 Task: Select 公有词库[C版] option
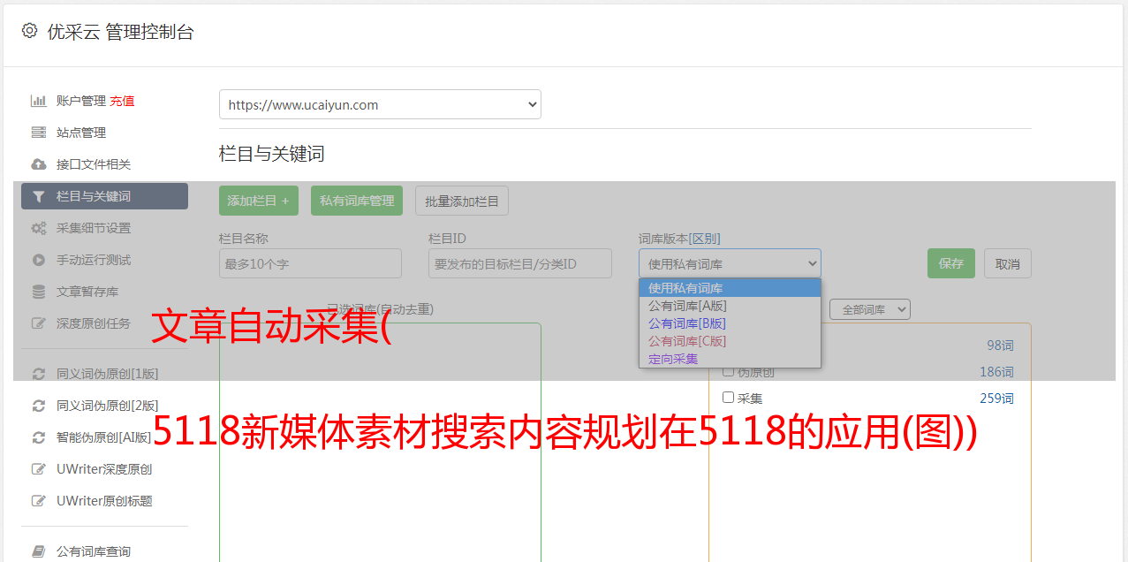tap(730, 341)
